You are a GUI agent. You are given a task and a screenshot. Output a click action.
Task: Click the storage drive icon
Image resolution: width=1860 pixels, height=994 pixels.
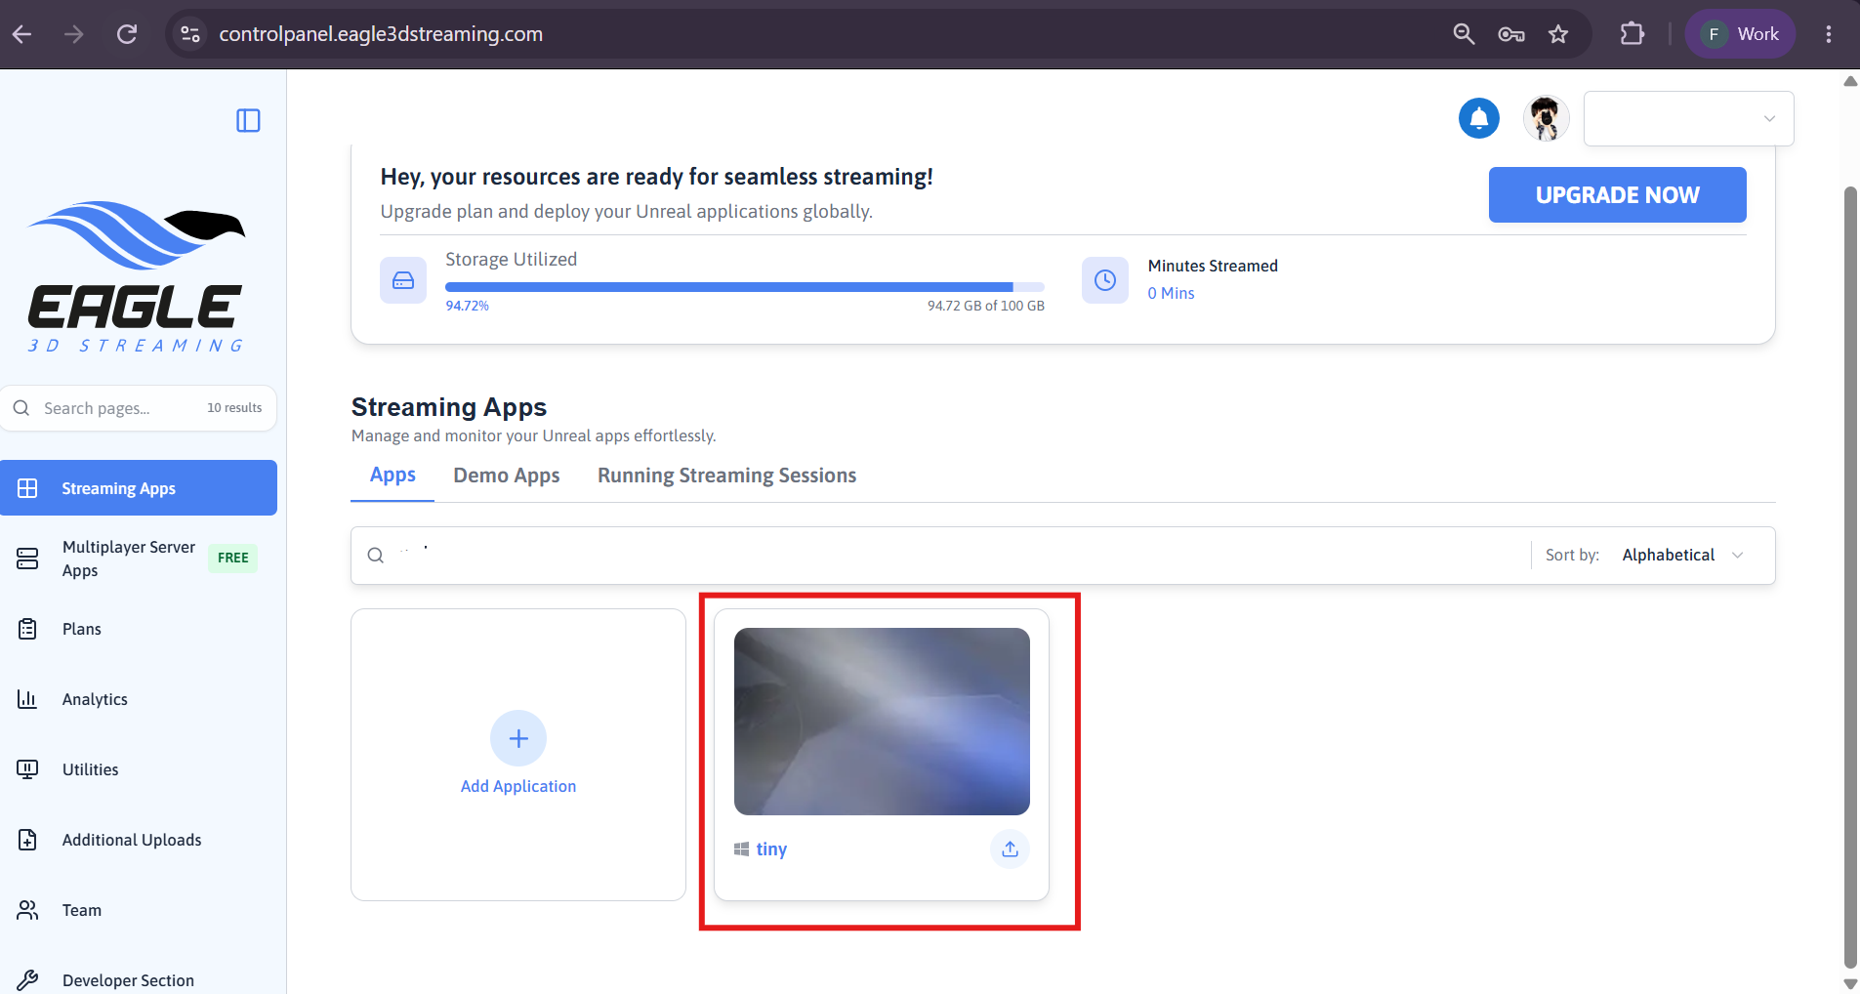(403, 280)
